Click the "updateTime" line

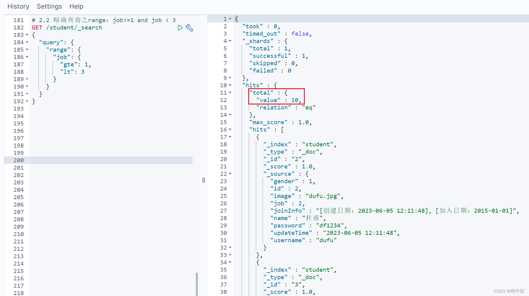point(335,233)
